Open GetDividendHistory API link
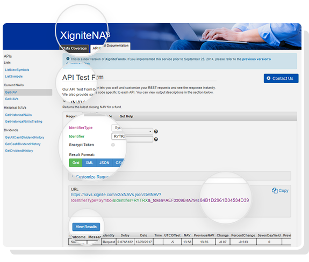The width and height of the screenshot is (309, 262). [19, 151]
